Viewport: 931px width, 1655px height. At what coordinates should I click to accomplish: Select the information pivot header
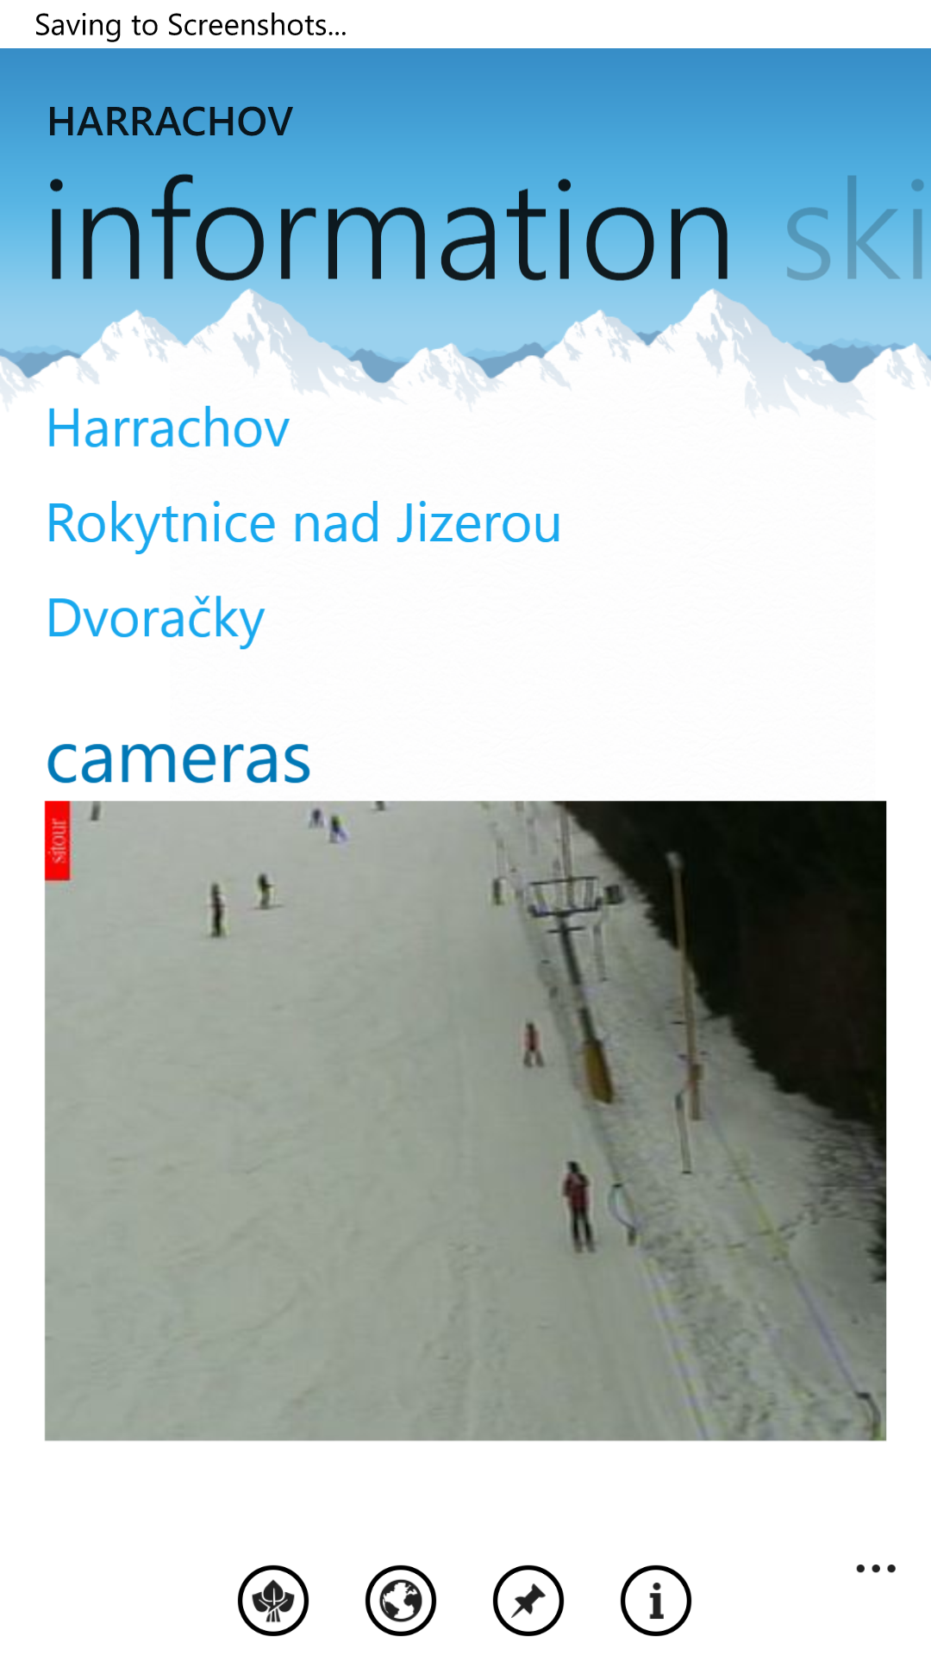click(x=389, y=231)
